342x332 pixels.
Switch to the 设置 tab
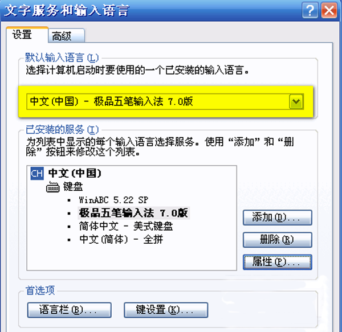(22, 35)
